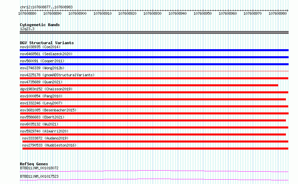Open variant dgv1983n152 (Chaisson2019) label
Viewport: 298px width, 184px height.
[46, 89]
